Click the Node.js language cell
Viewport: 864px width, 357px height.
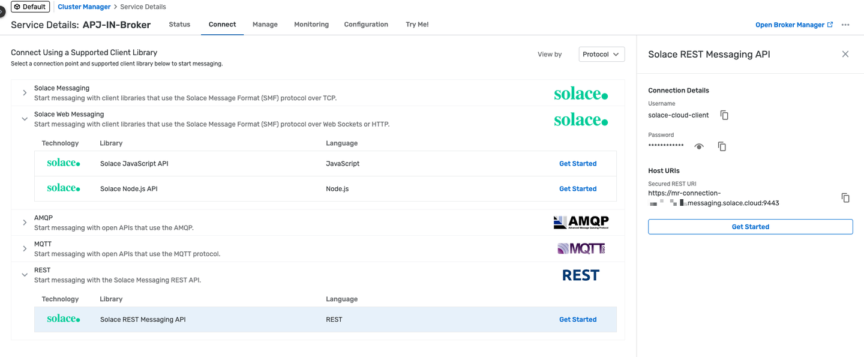coord(337,188)
